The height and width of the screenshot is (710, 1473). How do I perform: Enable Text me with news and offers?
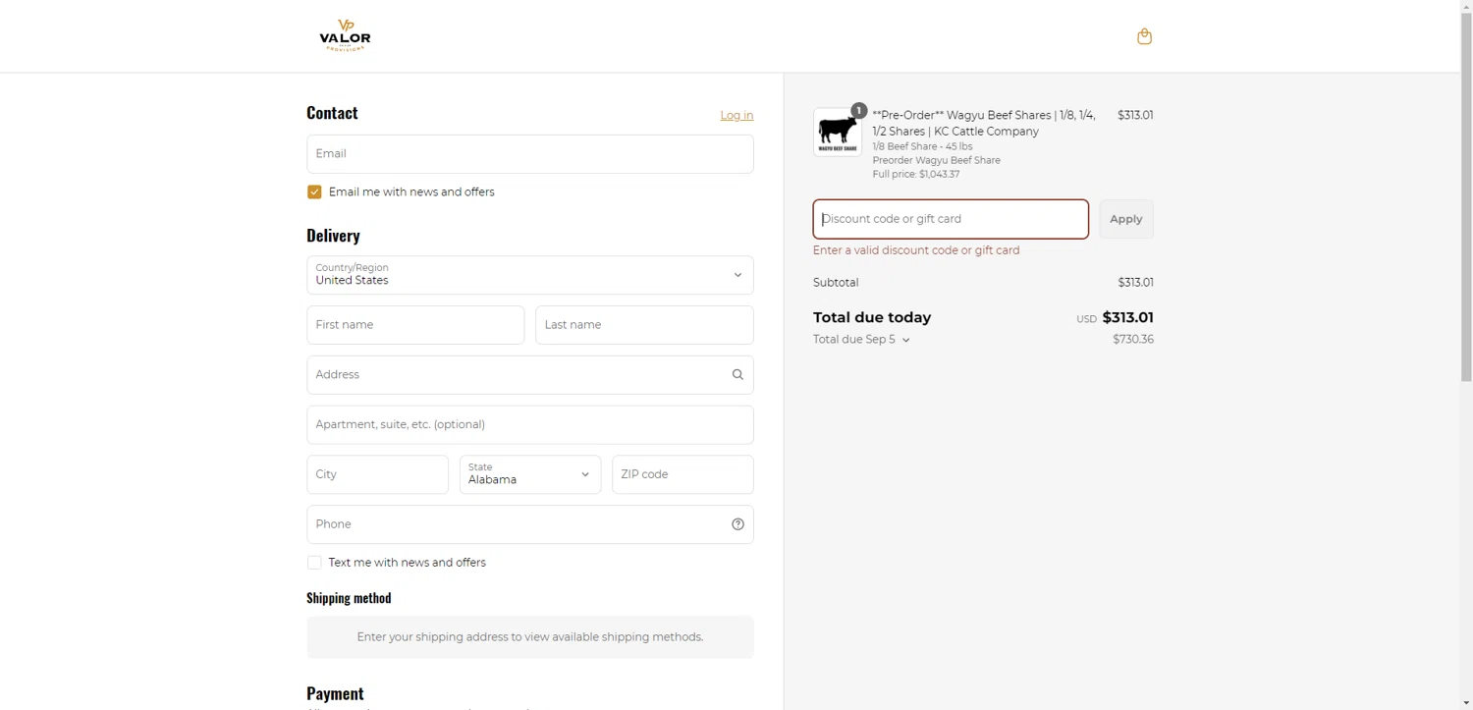(314, 563)
